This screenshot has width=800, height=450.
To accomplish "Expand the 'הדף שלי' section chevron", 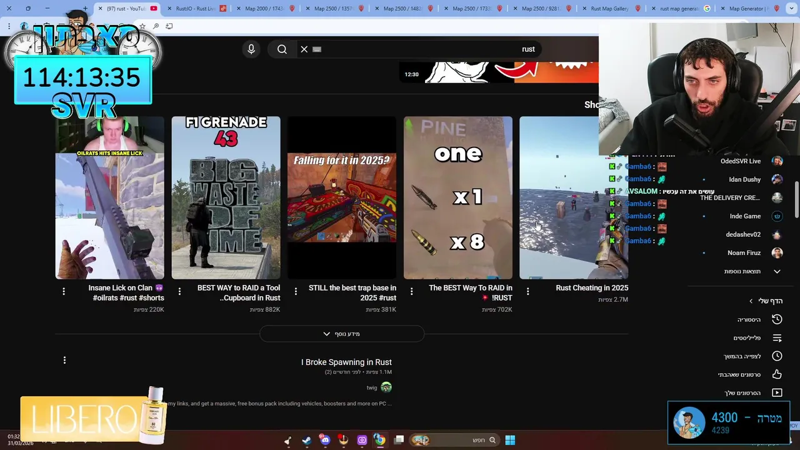I will [x=751, y=301].
